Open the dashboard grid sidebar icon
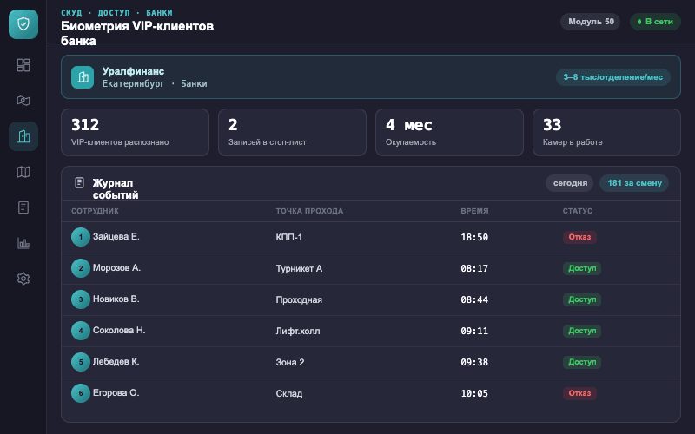Image resolution: width=695 pixels, height=434 pixels. [x=23, y=65]
